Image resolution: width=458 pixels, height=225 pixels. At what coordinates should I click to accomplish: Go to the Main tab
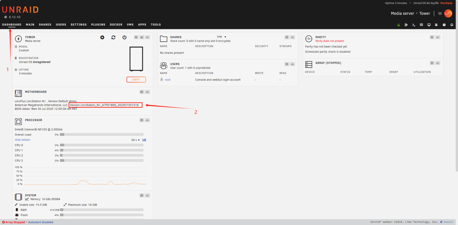[x=30, y=25]
